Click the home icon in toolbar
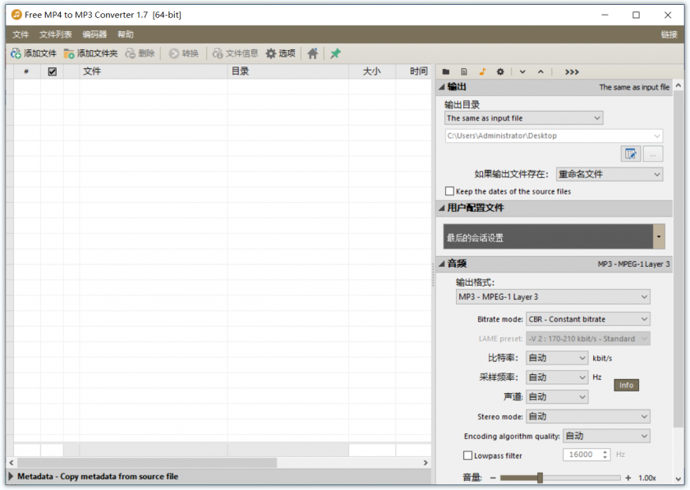This screenshot has width=690, height=490. point(313,53)
